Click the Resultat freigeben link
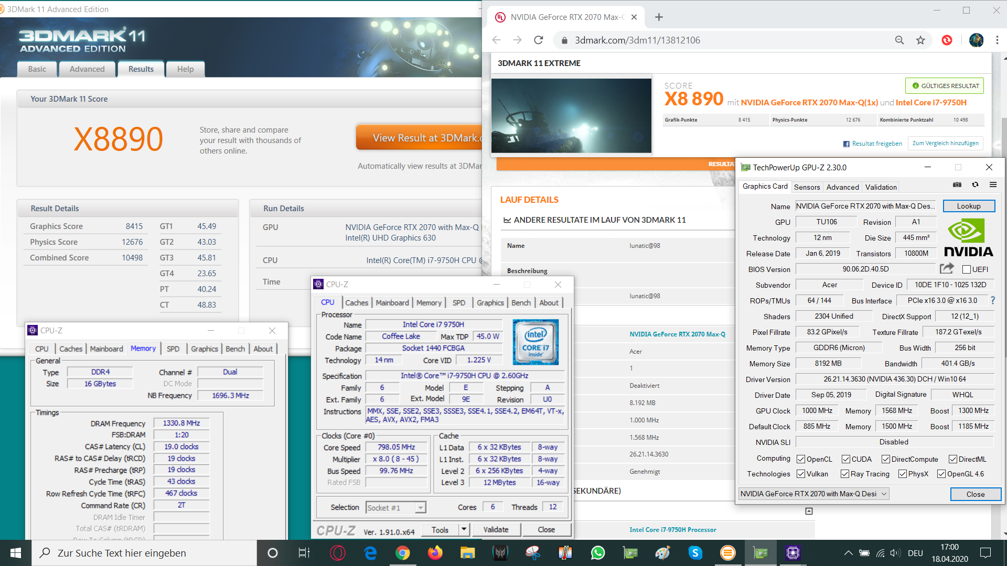 (872, 144)
